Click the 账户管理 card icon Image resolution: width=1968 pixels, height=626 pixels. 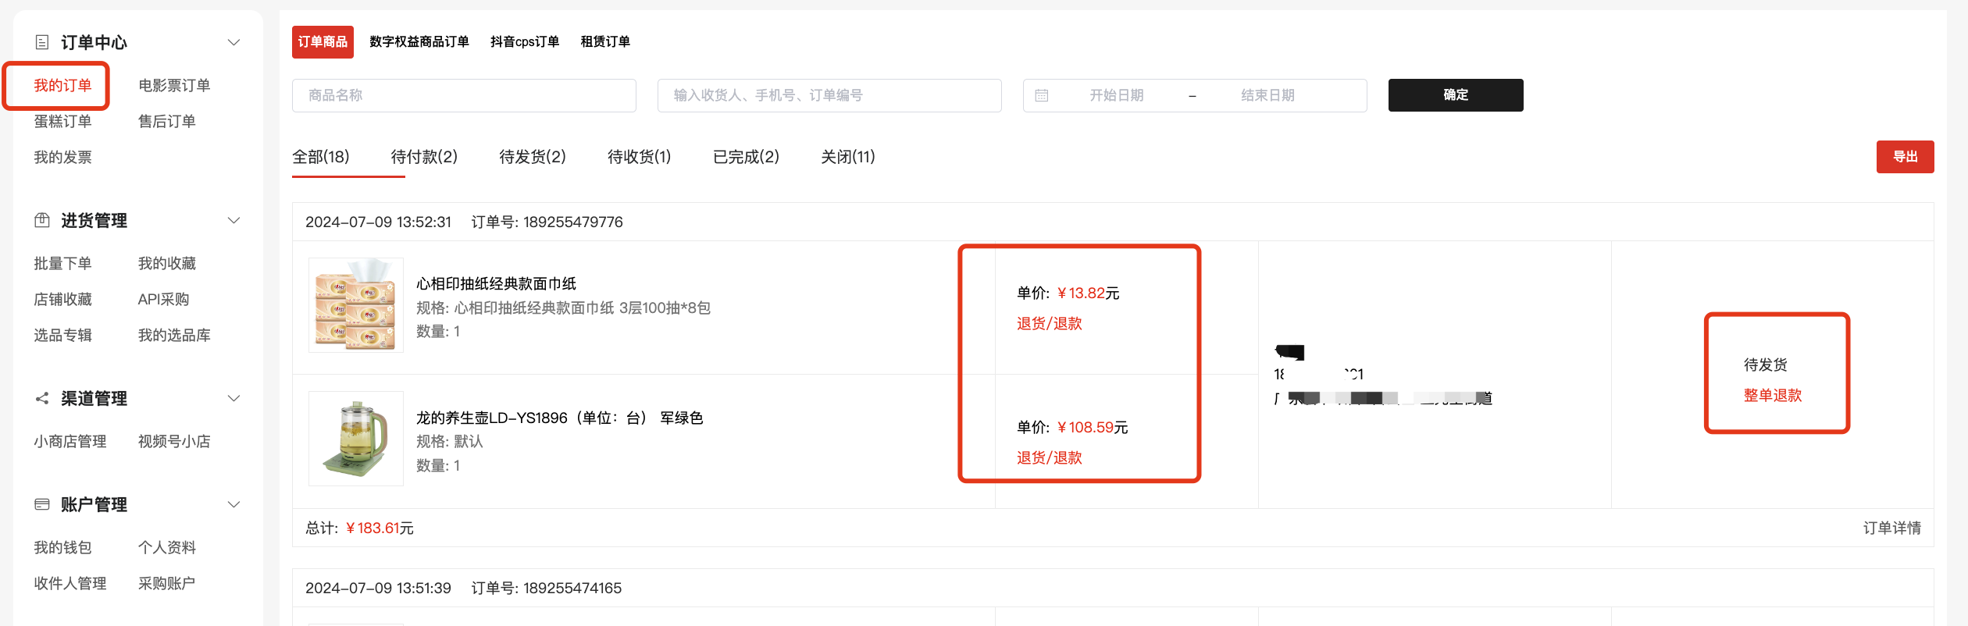point(42,505)
